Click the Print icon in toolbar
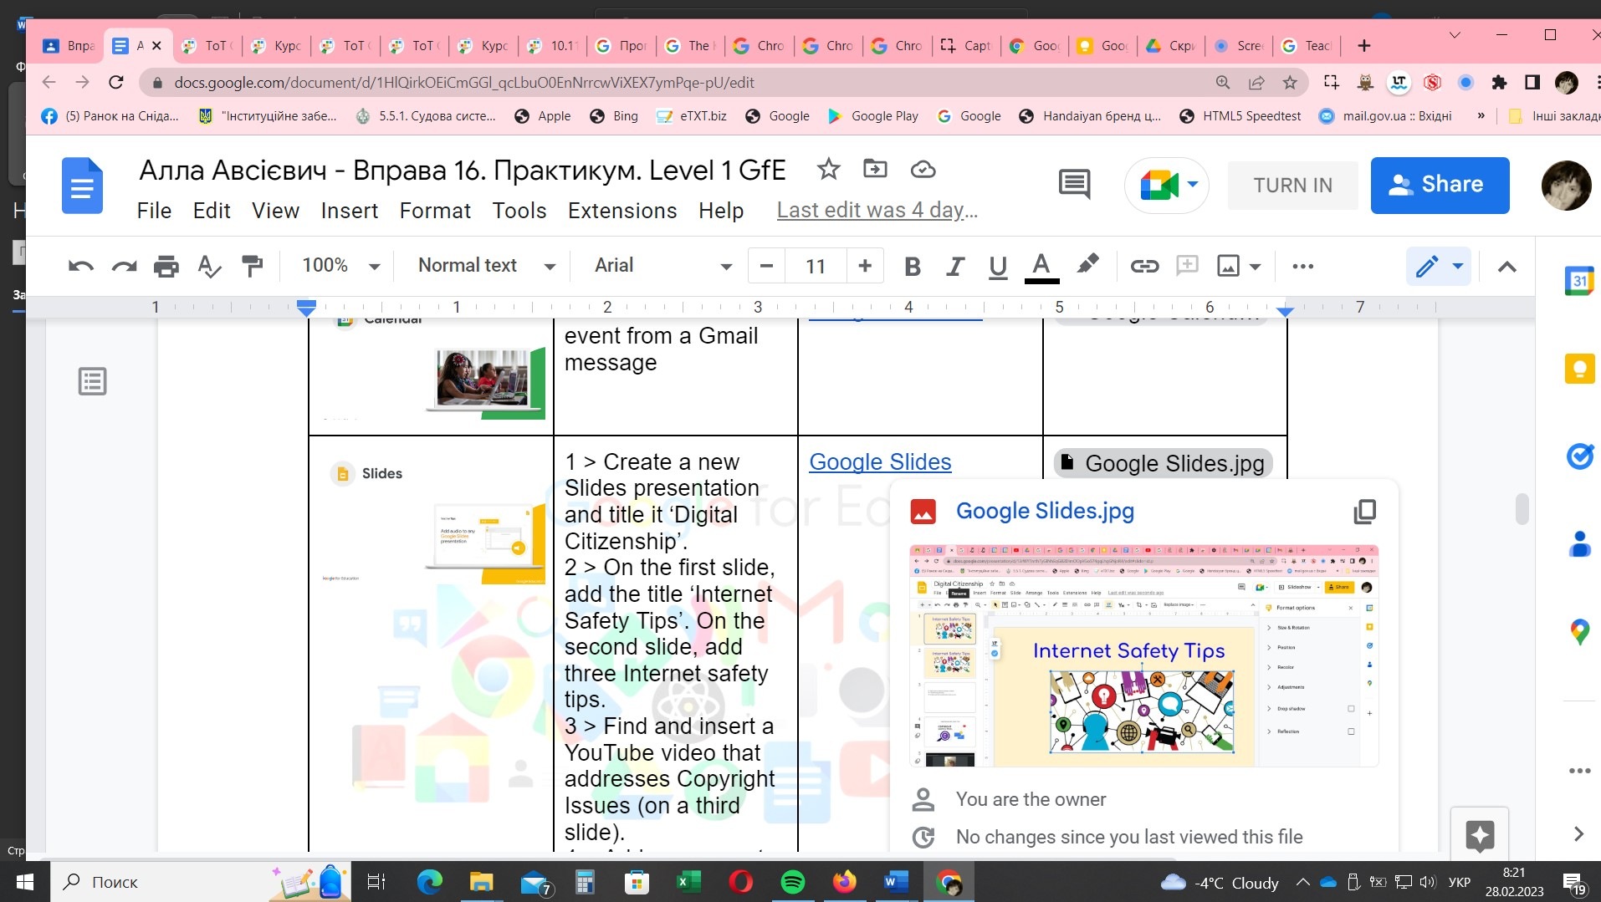The image size is (1601, 902). (x=166, y=266)
